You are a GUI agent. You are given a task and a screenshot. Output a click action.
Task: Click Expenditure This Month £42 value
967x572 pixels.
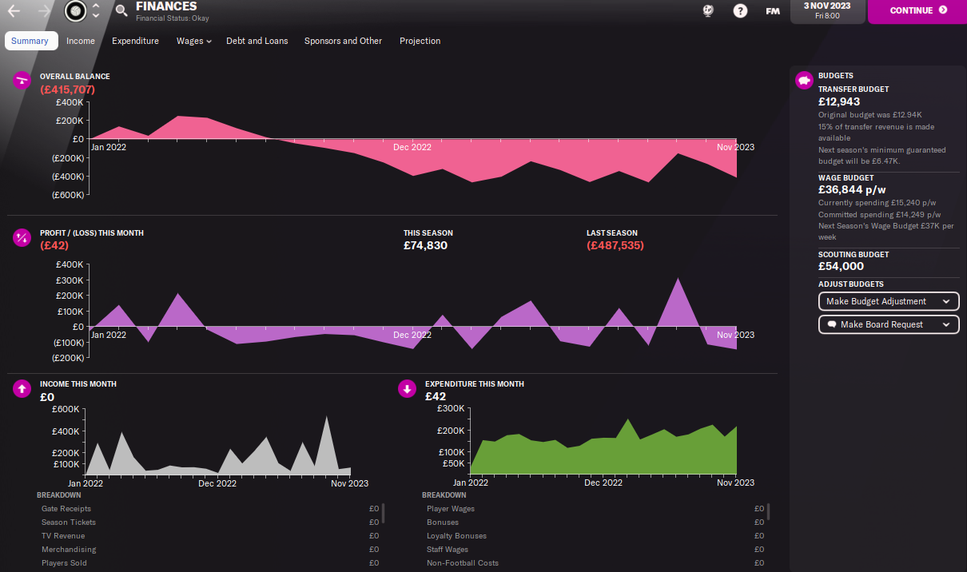click(436, 396)
